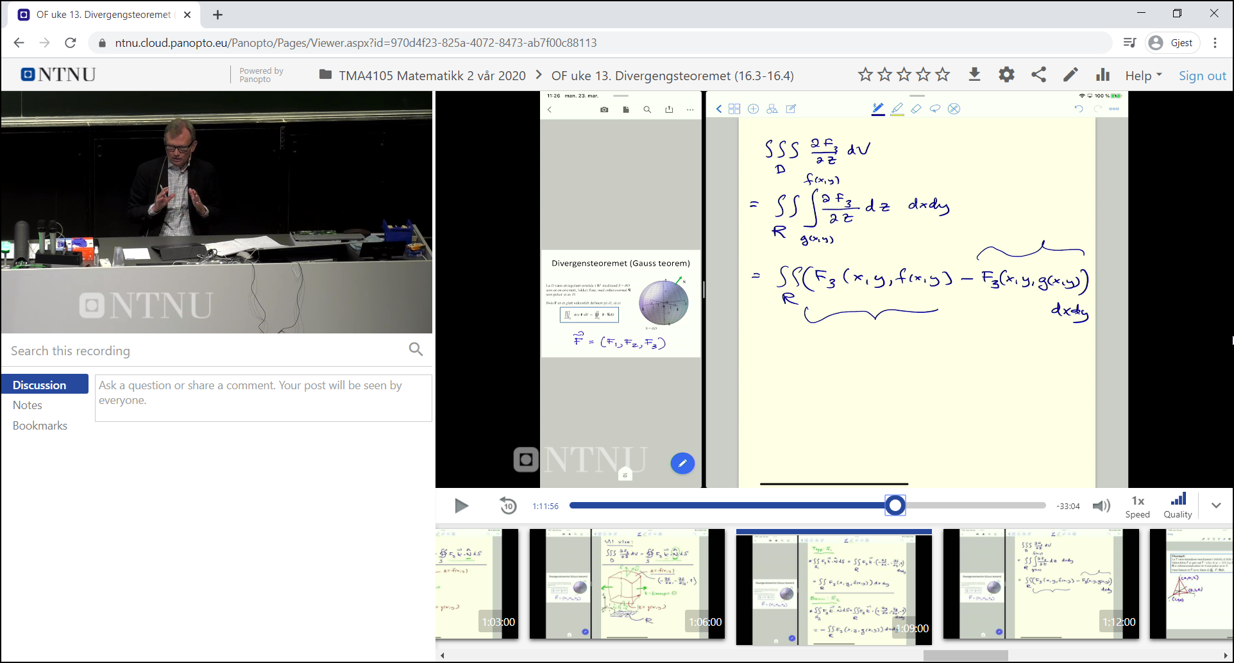
Task: Click into the Search this recording field
Action: (205, 351)
